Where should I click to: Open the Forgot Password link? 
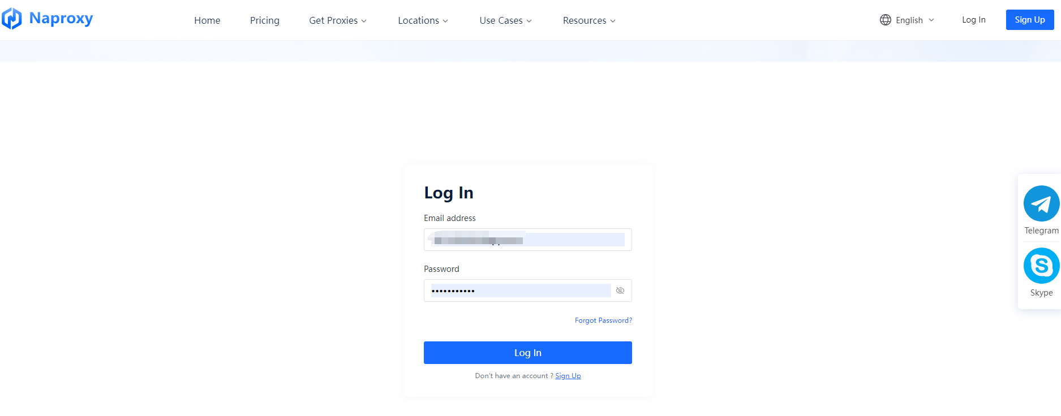click(603, 320)
